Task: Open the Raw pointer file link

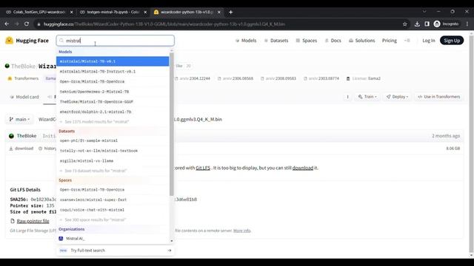Action: (x=33, y=221)
